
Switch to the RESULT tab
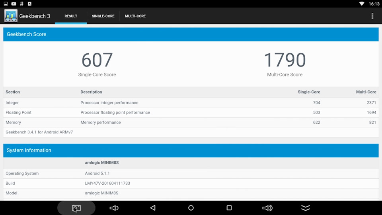tap(71, 16)
